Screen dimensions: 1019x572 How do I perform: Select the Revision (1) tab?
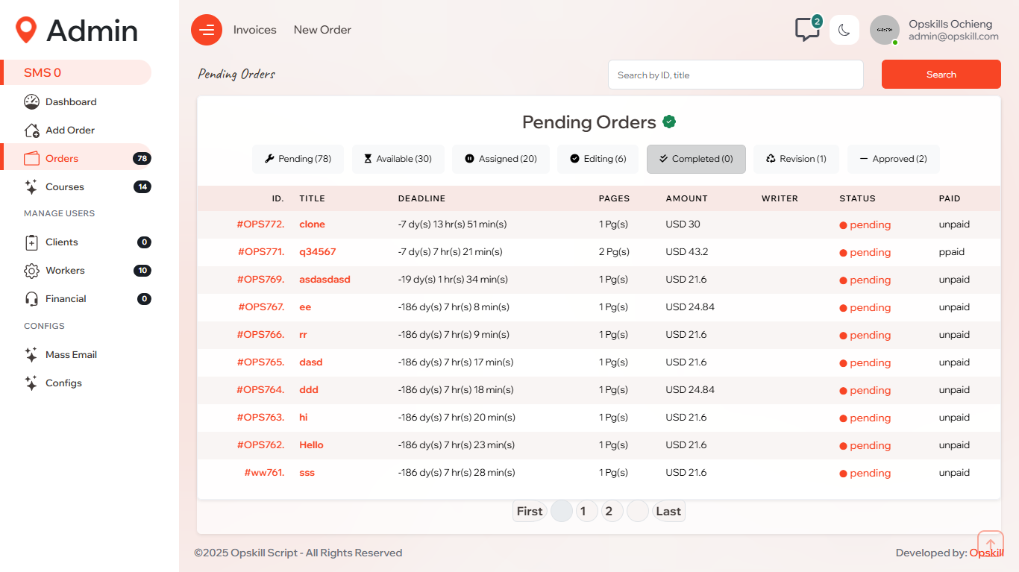click(x=796, y=159)
